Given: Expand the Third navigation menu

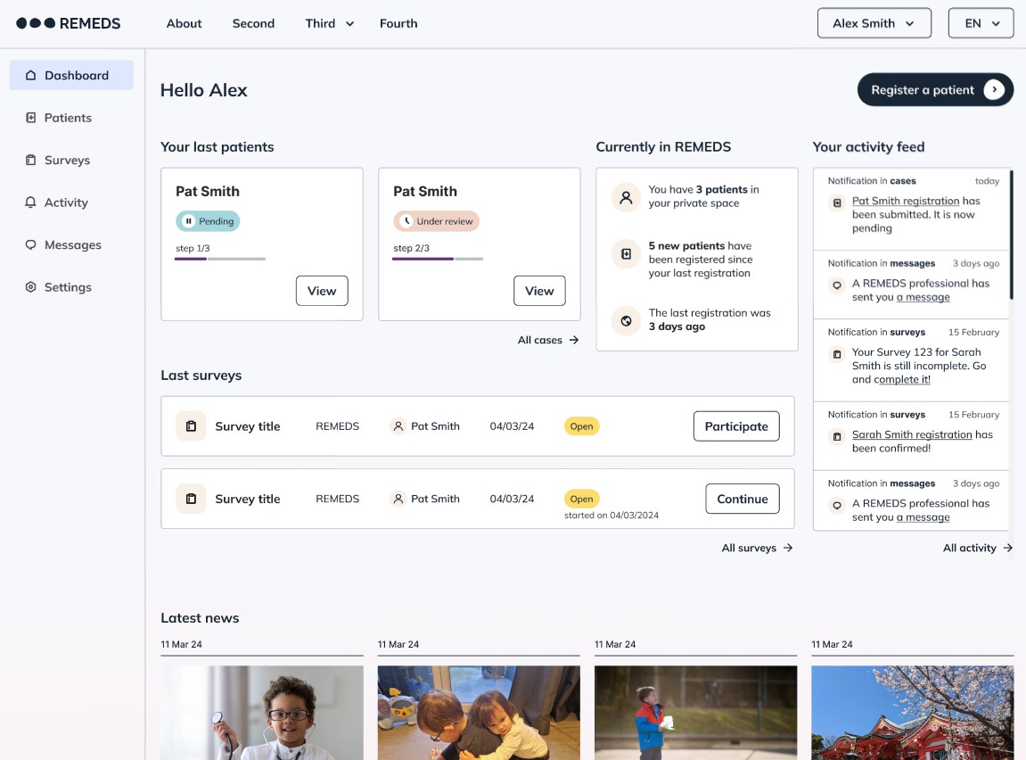Looking at the screenshot, I should [329, 23].
